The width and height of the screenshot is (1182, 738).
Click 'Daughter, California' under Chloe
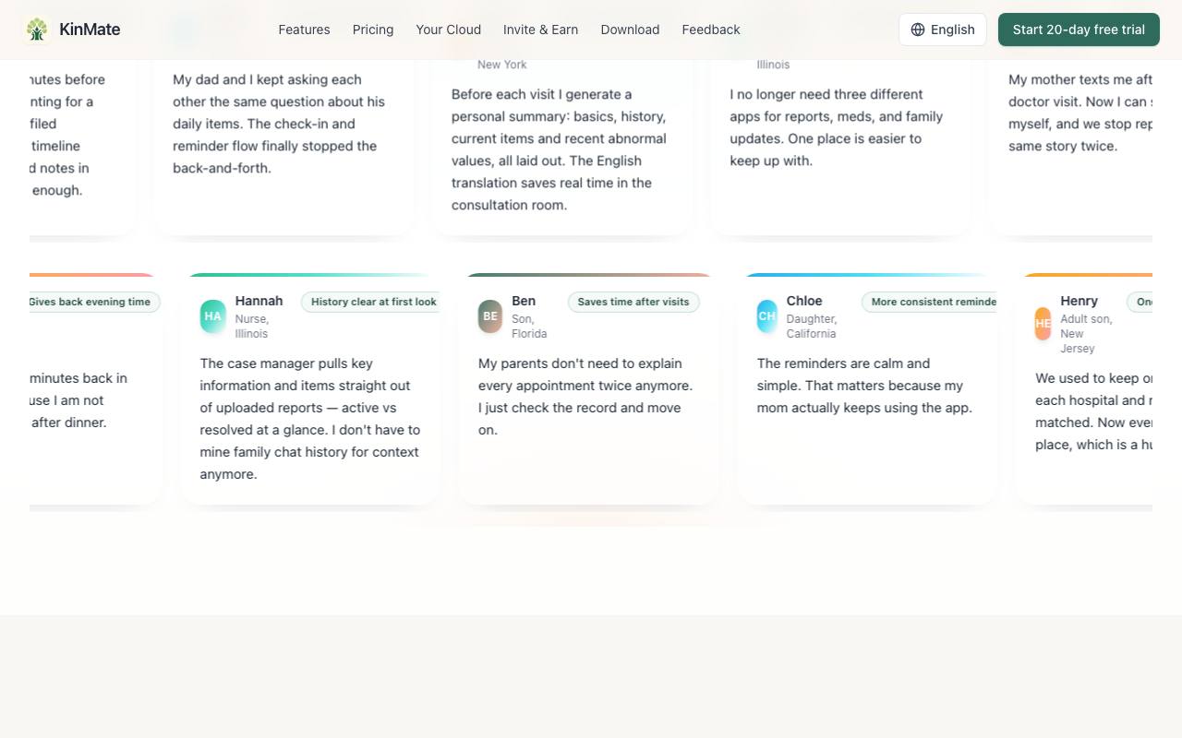tap(812, 327)
